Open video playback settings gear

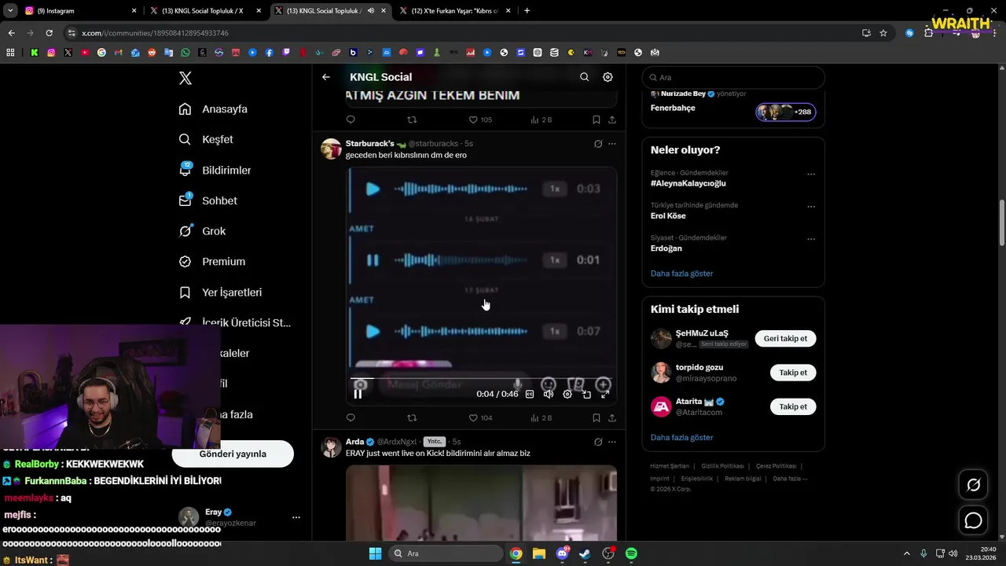pos(567,394)
